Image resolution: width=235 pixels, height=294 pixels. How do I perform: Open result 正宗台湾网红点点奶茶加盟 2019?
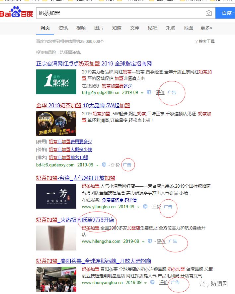[94, 63]
